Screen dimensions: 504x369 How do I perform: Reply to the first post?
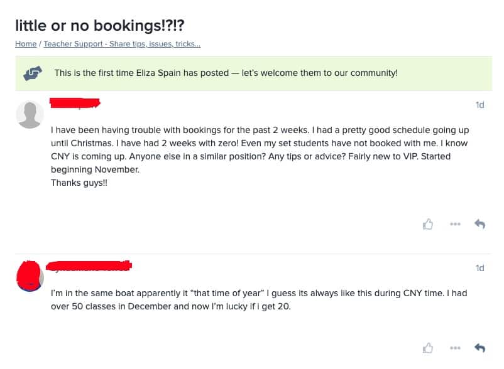(x=479, y=223)
